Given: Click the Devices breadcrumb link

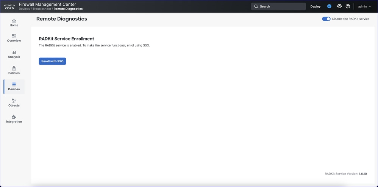Looking at the screenshot, I should coord(24,9).
